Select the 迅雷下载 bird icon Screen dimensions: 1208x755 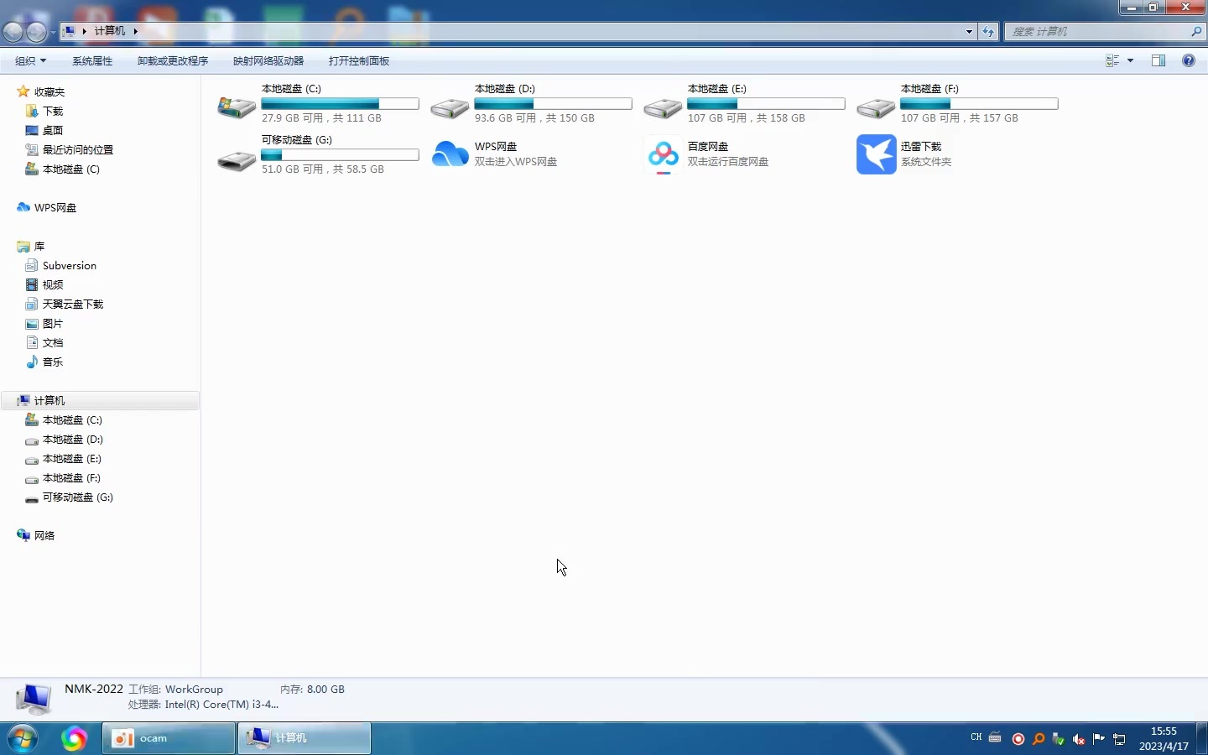[x=876, y=154]
